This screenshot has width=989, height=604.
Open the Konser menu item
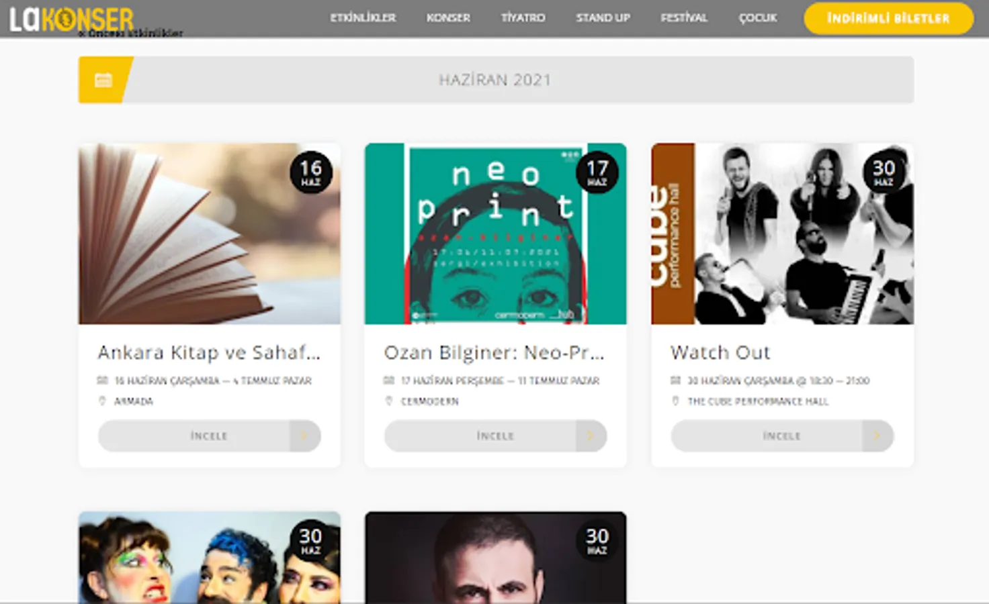[x=448, y=17]
